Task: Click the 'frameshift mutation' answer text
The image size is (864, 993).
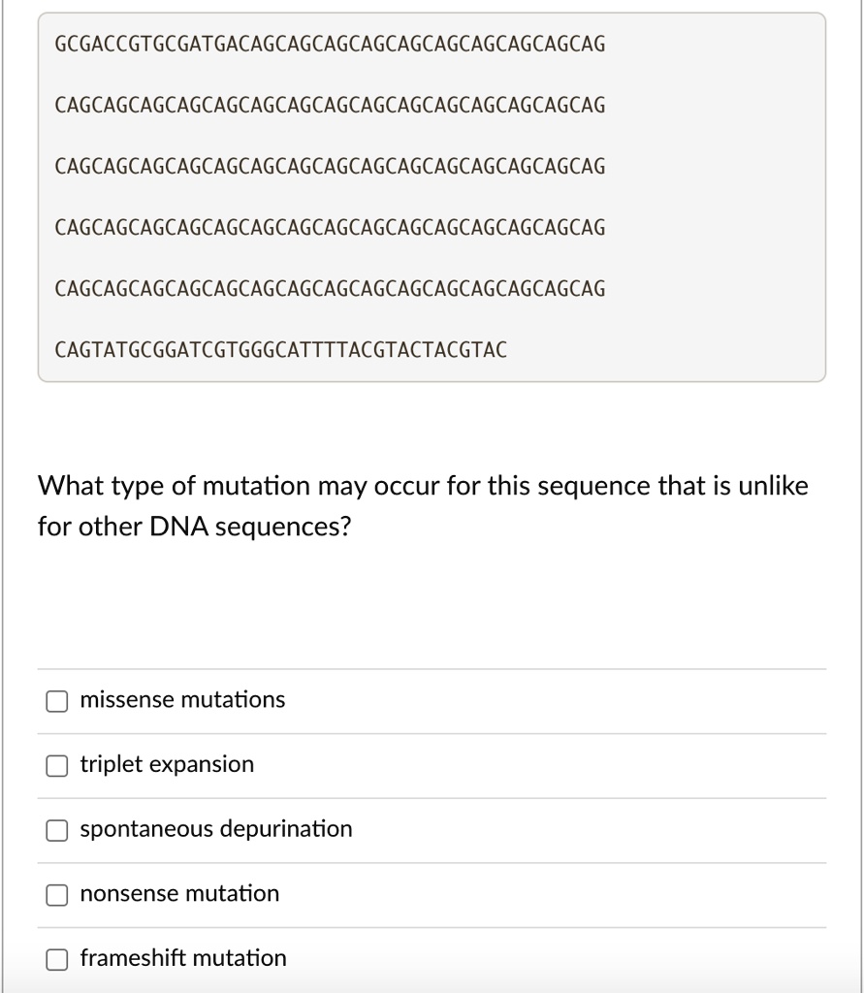Action: pyautogui.click(x=183, y=958)
